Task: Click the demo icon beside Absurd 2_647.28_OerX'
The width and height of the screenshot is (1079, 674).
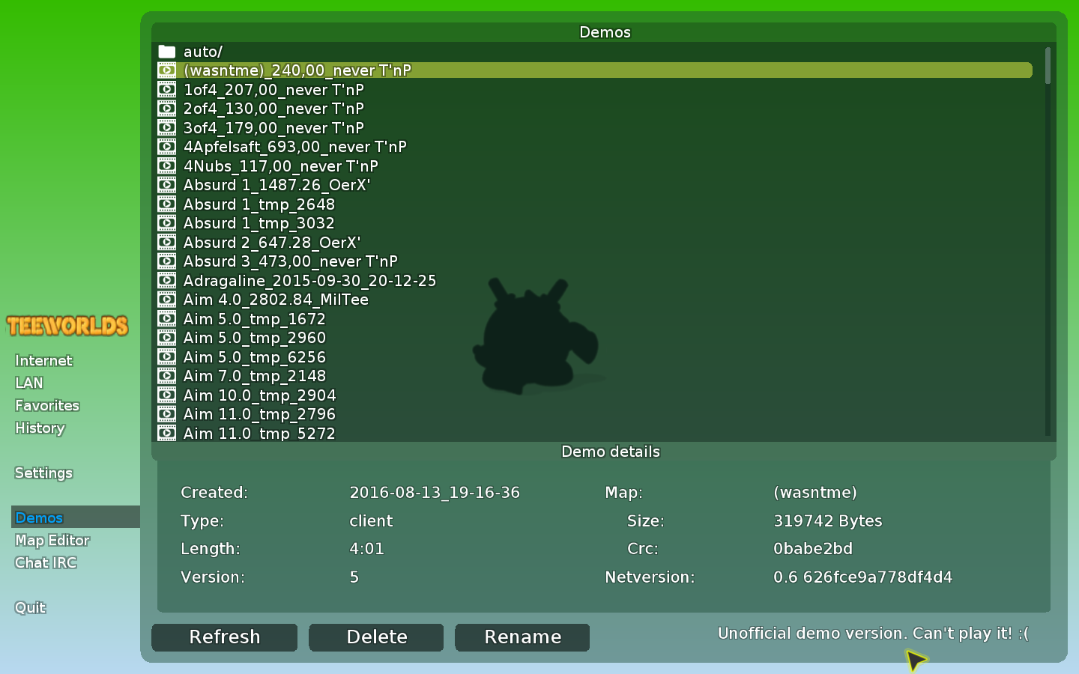Action: (166, 242)
